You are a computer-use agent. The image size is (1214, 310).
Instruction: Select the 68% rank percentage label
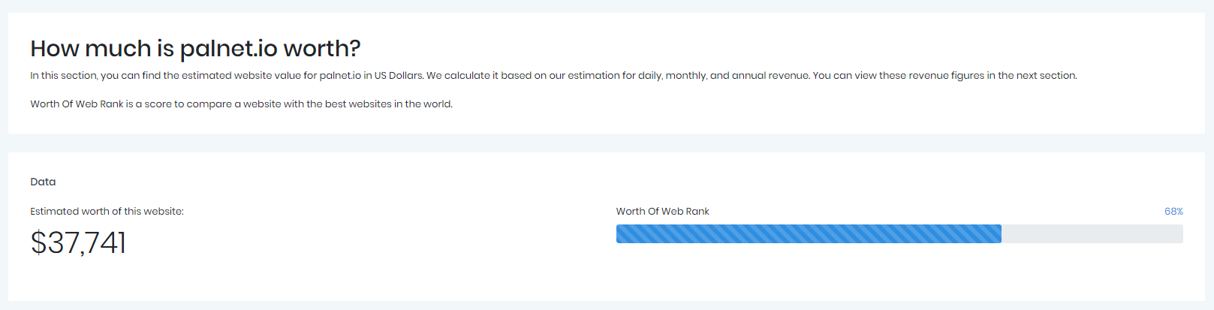(1173, 212)
